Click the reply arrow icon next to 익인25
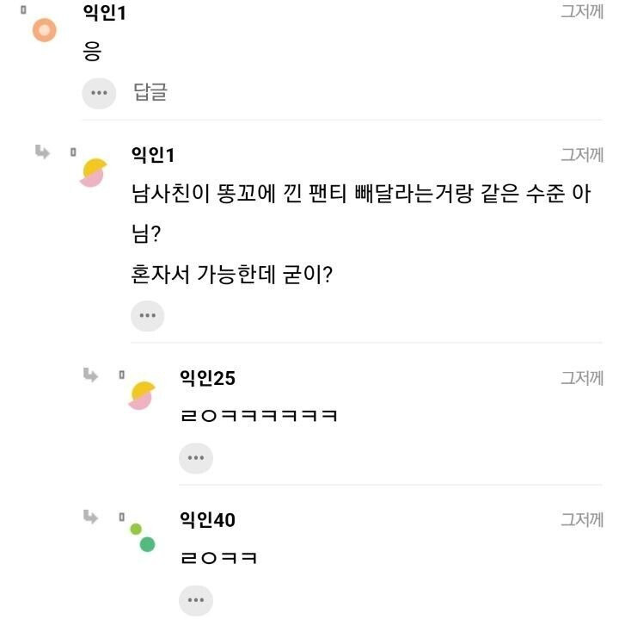This screenshot has height=626, width=619. (90, 375)
